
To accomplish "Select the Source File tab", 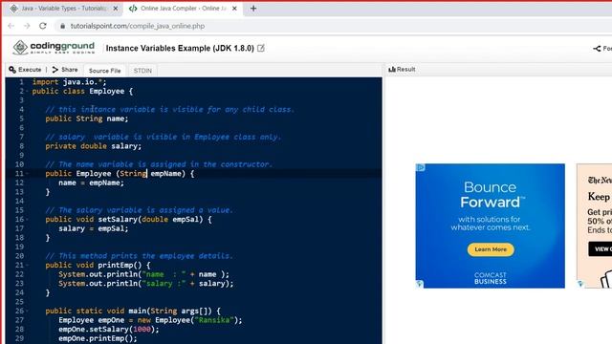I will click(x=104, y=71).
